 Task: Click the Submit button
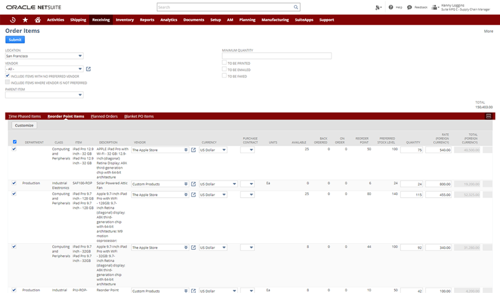(15, 40)
